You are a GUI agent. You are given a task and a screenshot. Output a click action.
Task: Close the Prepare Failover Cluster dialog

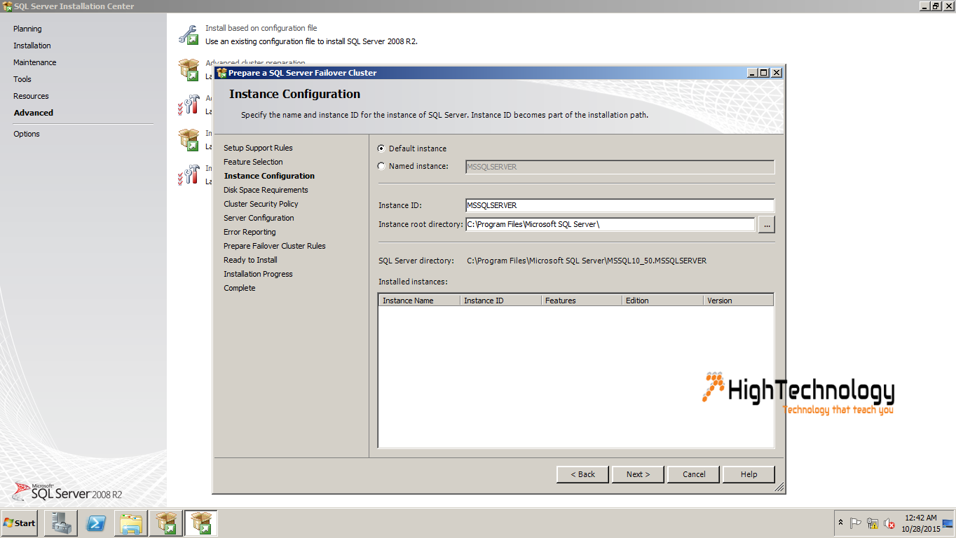click(777, 73)
